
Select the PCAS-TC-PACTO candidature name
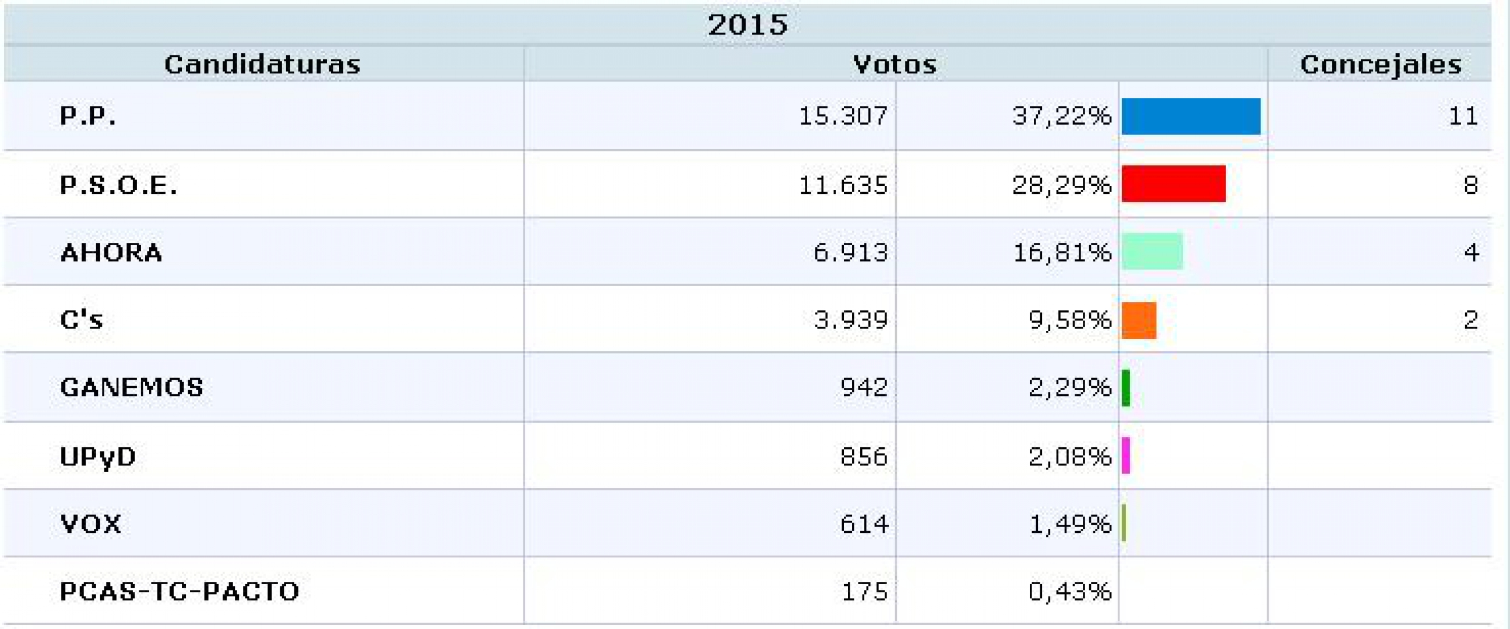[179, 591]
